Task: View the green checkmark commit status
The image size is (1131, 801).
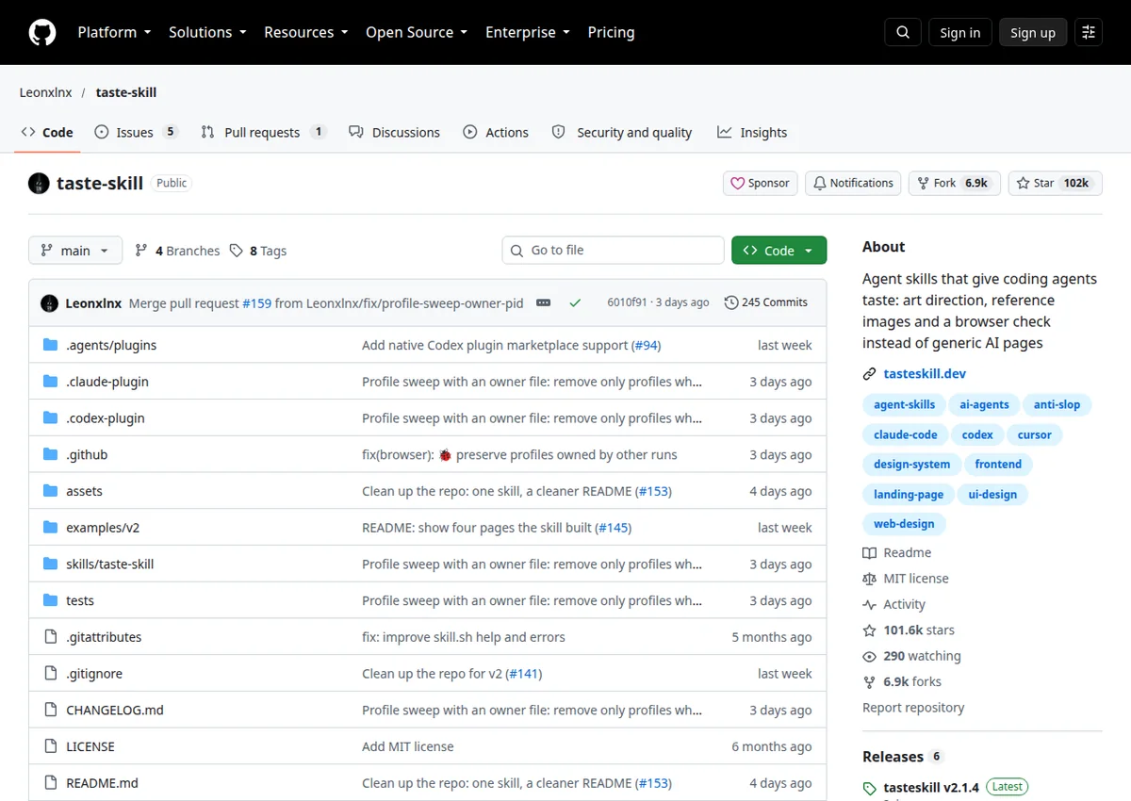Action: point(575,303)
